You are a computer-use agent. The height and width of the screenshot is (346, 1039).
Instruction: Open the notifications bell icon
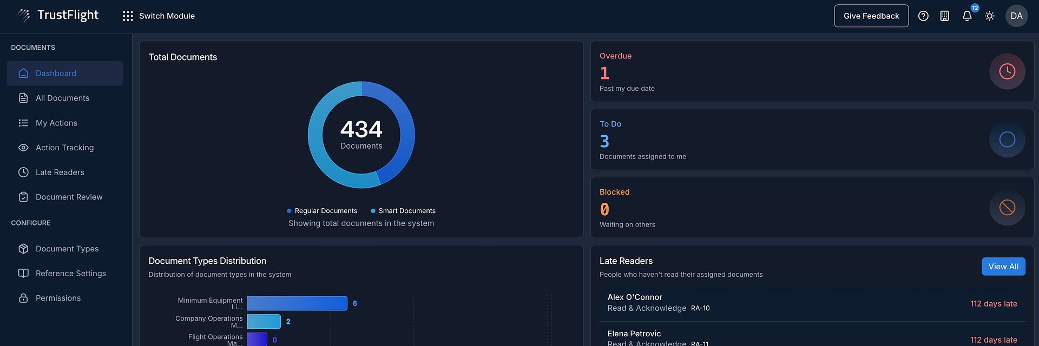click(967, 16)
